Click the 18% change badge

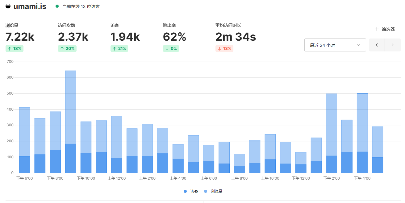[x=15, y=48]
